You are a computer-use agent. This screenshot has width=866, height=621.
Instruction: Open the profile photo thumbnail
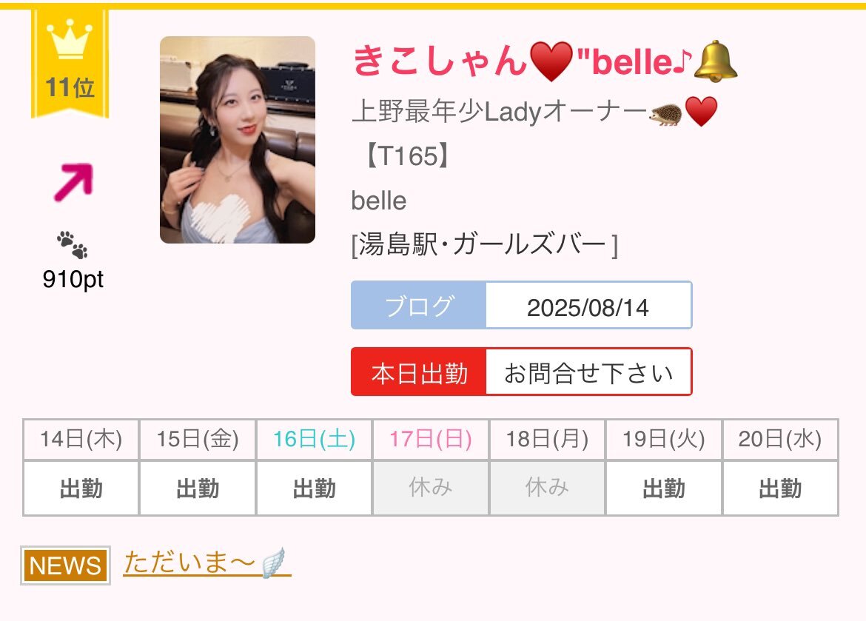[x=238, y=140]
